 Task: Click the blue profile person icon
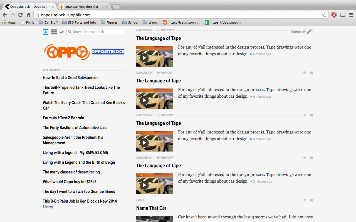(x=46, y=32)
